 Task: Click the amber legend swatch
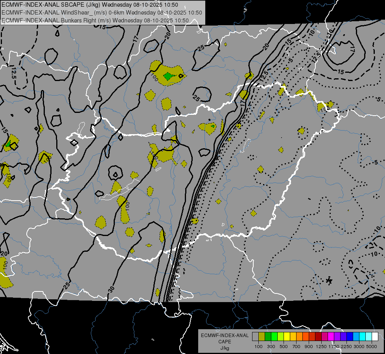tap(293, 336)
